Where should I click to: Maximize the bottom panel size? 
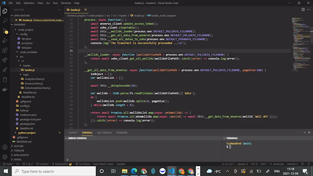pyautogui.click(x=304, y=133)
